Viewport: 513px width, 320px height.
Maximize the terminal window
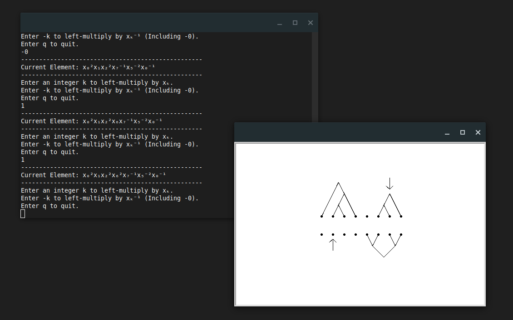(295, 23)
